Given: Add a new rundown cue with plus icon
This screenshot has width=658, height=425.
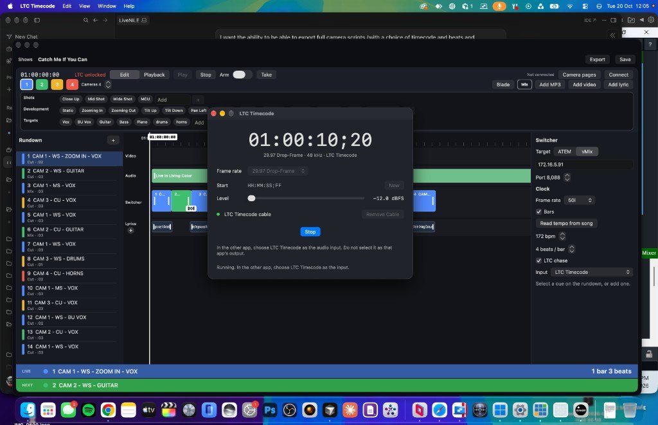Looking at the screenshot, I should point(113,140).
